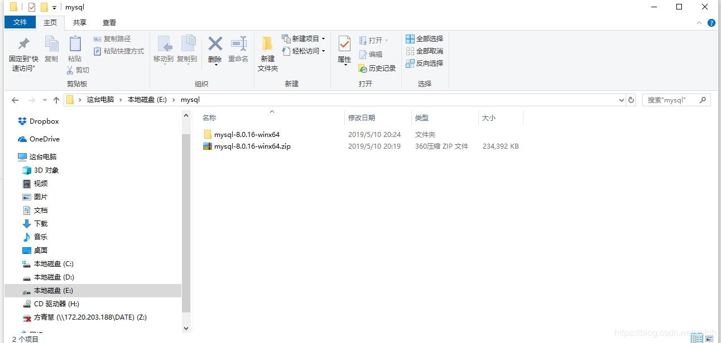Click mysql in the address bar
Screen dimensions: 721x343
[190, 100]
